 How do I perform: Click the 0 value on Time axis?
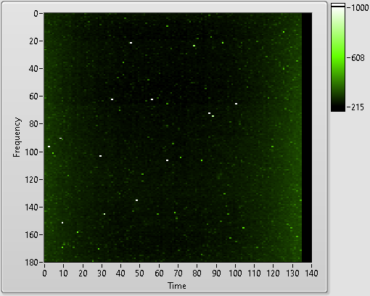(44, 274)
